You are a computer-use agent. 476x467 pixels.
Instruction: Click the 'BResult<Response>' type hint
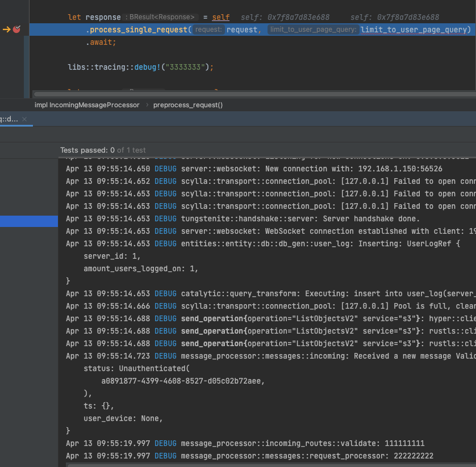(161, 18)
